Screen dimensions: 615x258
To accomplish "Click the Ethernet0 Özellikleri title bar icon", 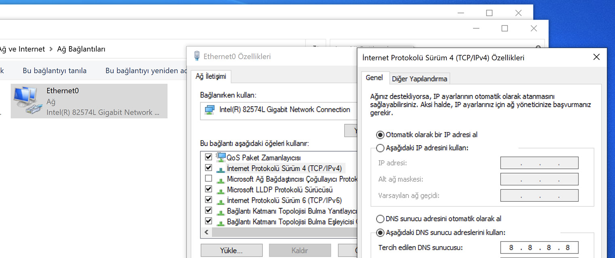I will click(197, 56).
